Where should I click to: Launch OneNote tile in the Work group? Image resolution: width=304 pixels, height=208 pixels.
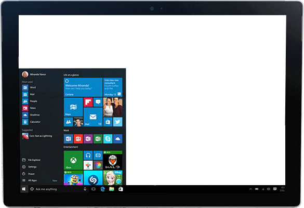coord(88,139)
